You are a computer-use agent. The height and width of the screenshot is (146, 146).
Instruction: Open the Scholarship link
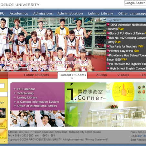click(26, 93)
